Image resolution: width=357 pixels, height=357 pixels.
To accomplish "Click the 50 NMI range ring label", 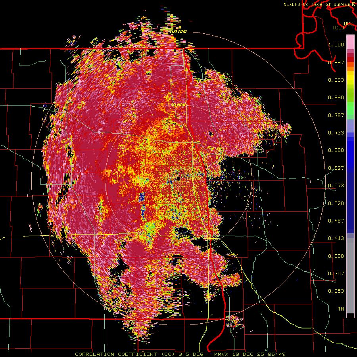I will coord(178,105).
